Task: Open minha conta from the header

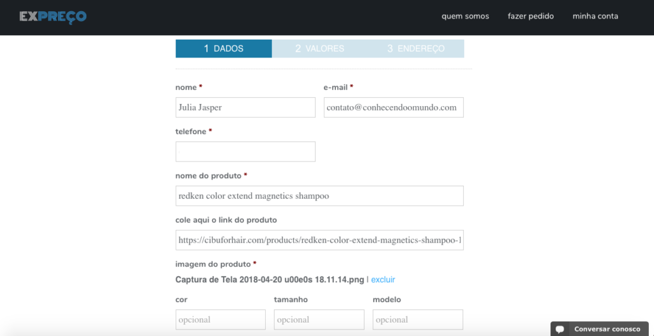Action: [x=595, y=16]
